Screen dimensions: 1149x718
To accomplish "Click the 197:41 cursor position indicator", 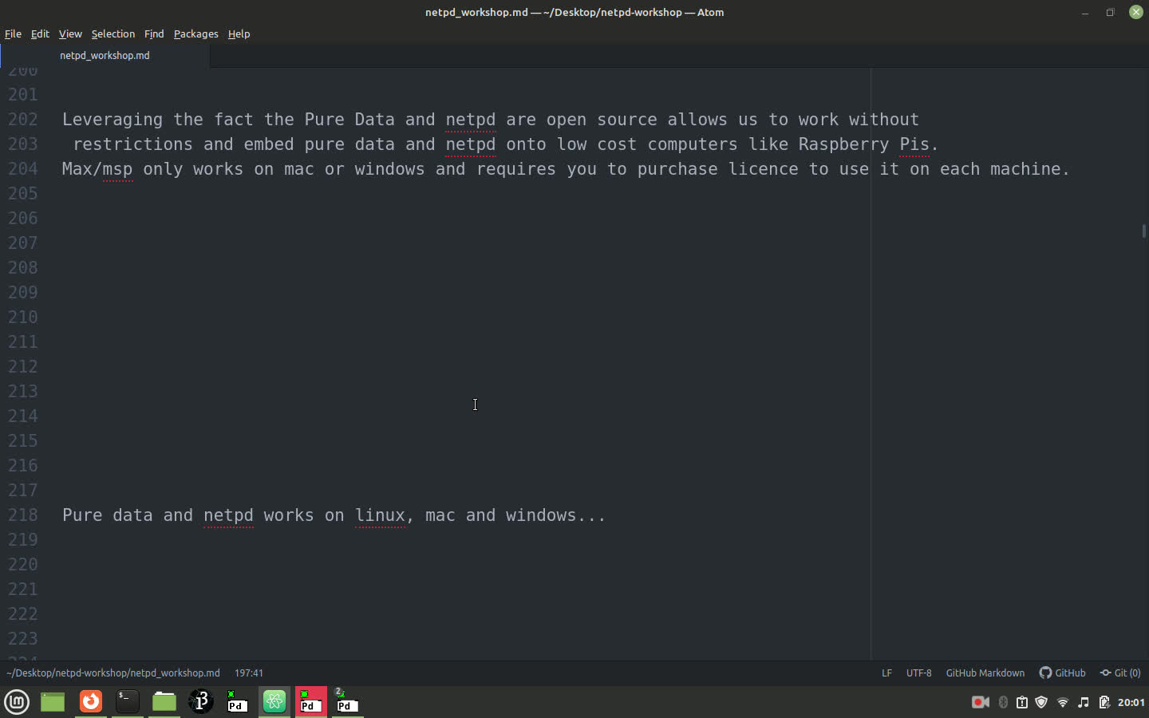I will coord(249,673).
